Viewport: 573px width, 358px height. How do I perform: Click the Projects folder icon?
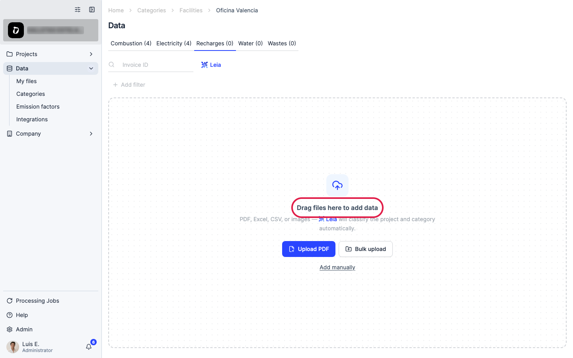[x=10, y=54]
